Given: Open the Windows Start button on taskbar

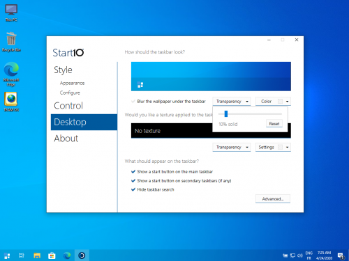Looking at the screenshot, I should 7,255.
